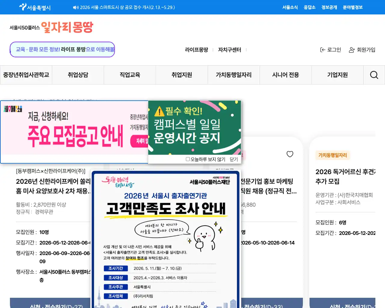Screen dimensions: 385x308
Task: Click the speaker announcement icon
Action: click(75, 8)
